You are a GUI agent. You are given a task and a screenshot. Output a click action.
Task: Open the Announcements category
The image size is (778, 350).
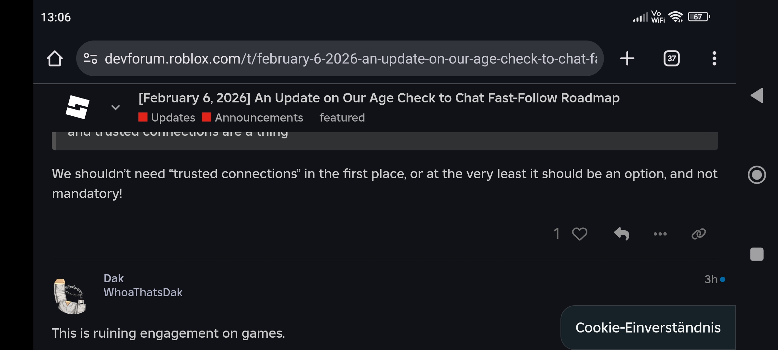coord(259,117)
